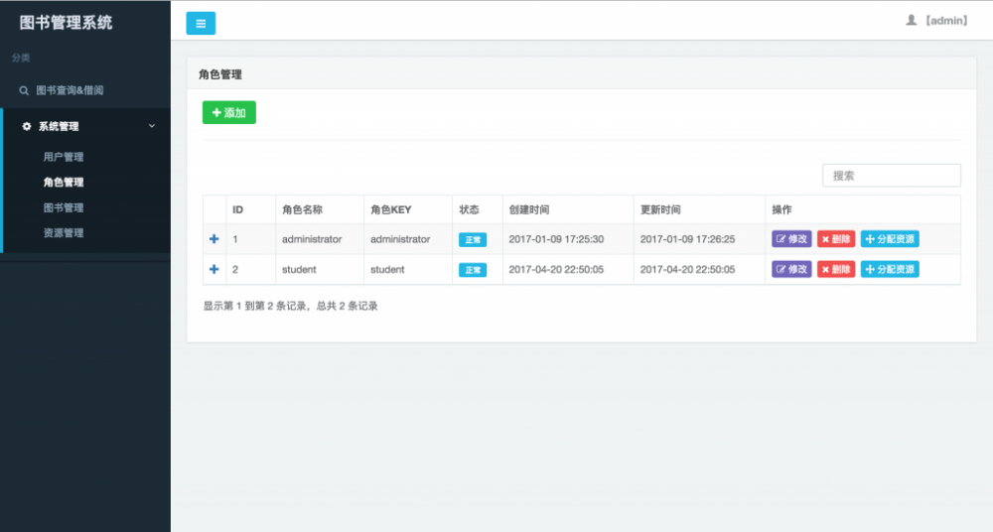Click the 正常 status badge for administrator

[473, 239]
